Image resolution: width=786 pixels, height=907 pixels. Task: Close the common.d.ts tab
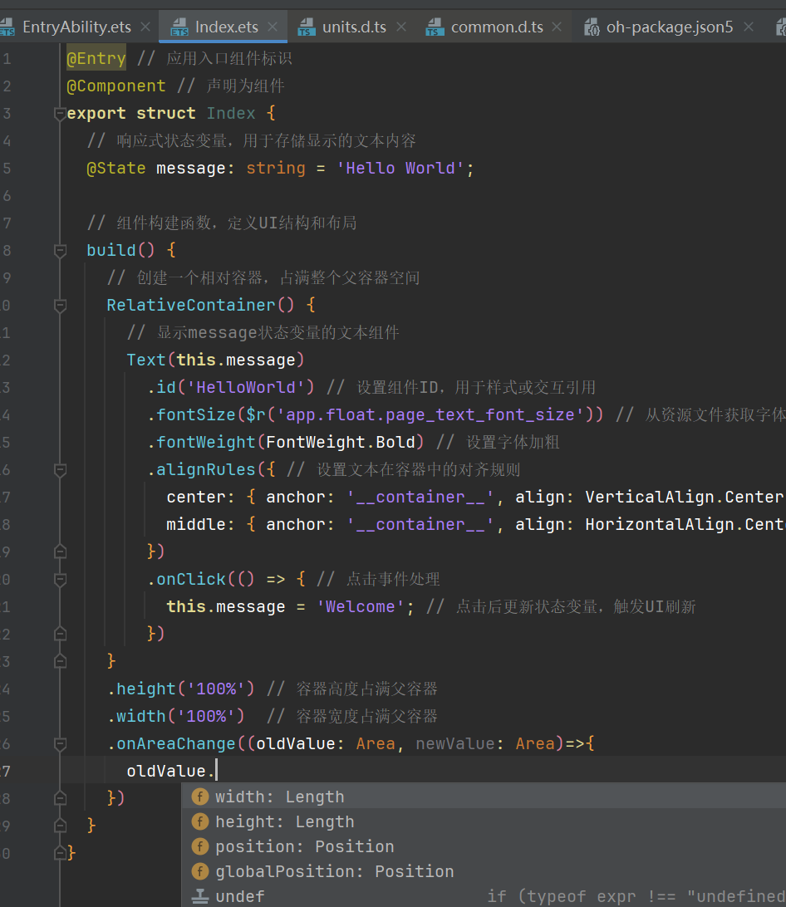pos(557,27)
